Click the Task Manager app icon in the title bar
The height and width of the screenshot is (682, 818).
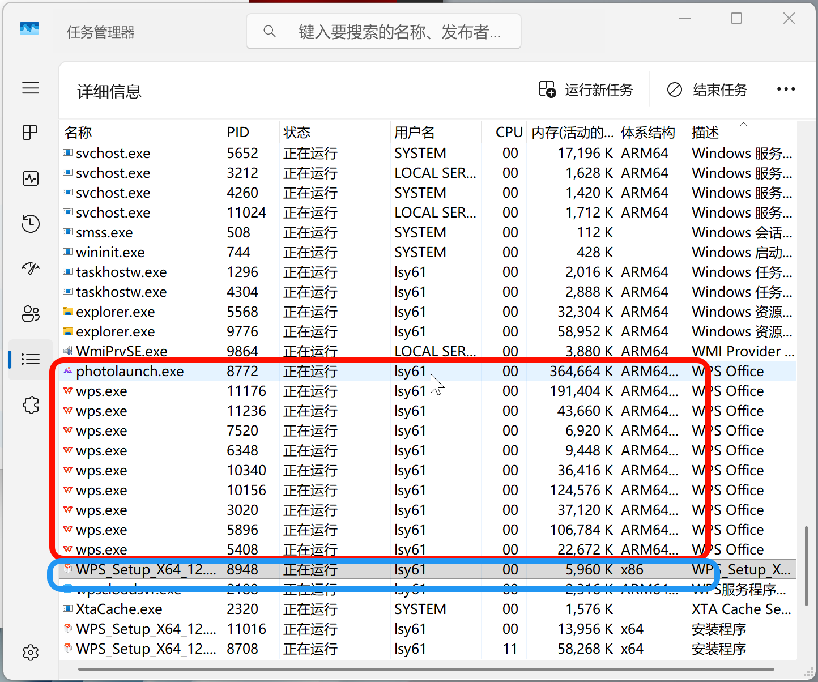[x=29, y=28]
